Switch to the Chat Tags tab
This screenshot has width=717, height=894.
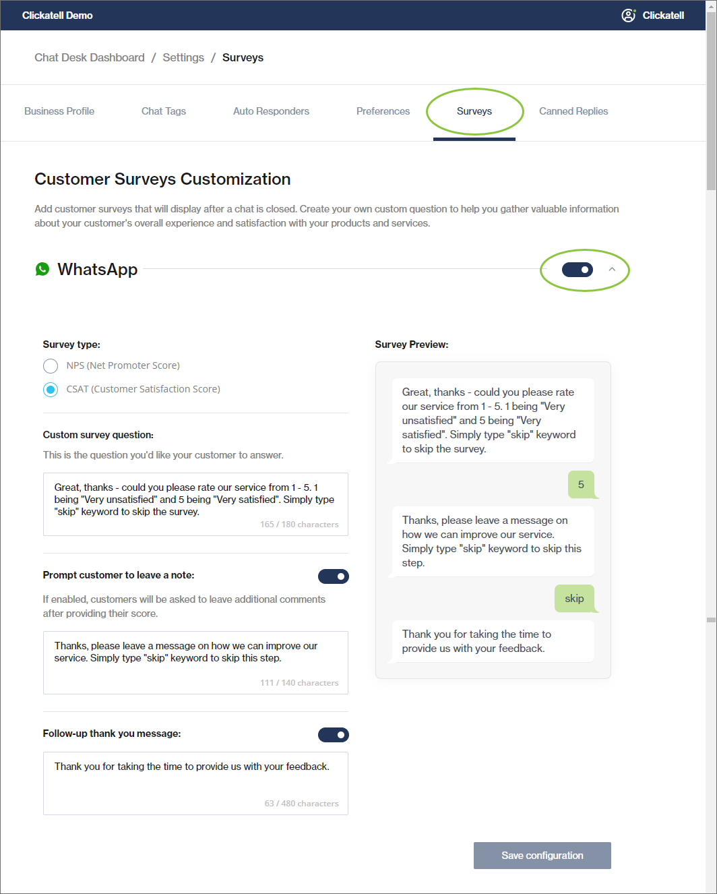(164, 111)
